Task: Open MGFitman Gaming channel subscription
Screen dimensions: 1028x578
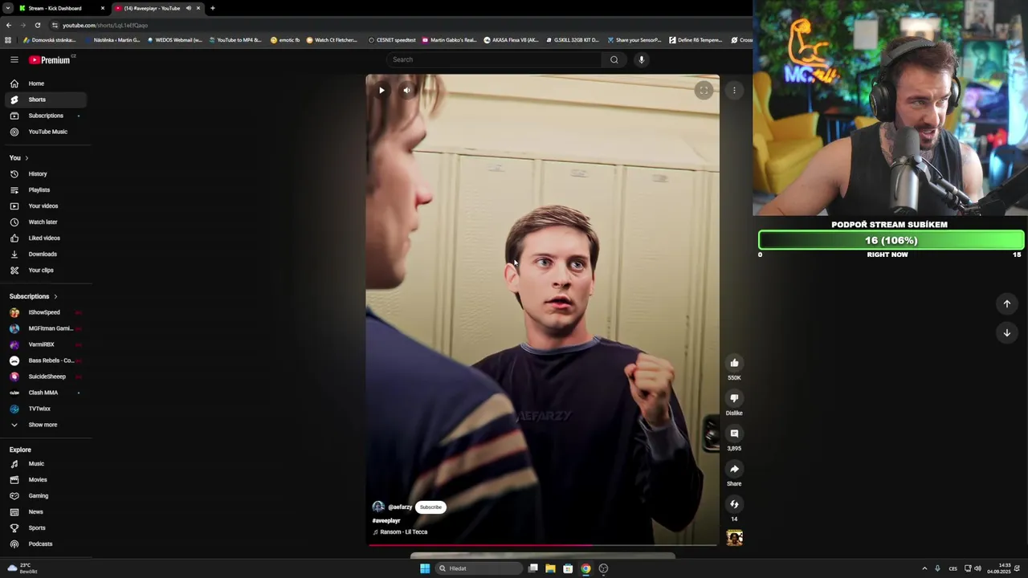Action: coord(44,328)
